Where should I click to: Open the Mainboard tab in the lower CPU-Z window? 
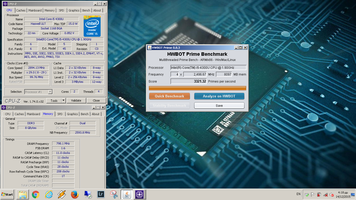[33, 114]
